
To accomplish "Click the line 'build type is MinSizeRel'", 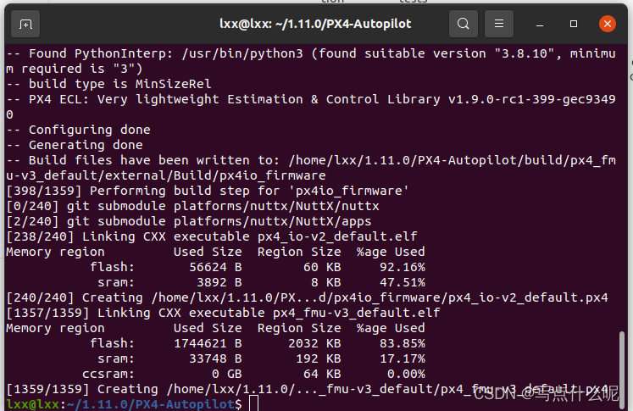I will 108,84.
